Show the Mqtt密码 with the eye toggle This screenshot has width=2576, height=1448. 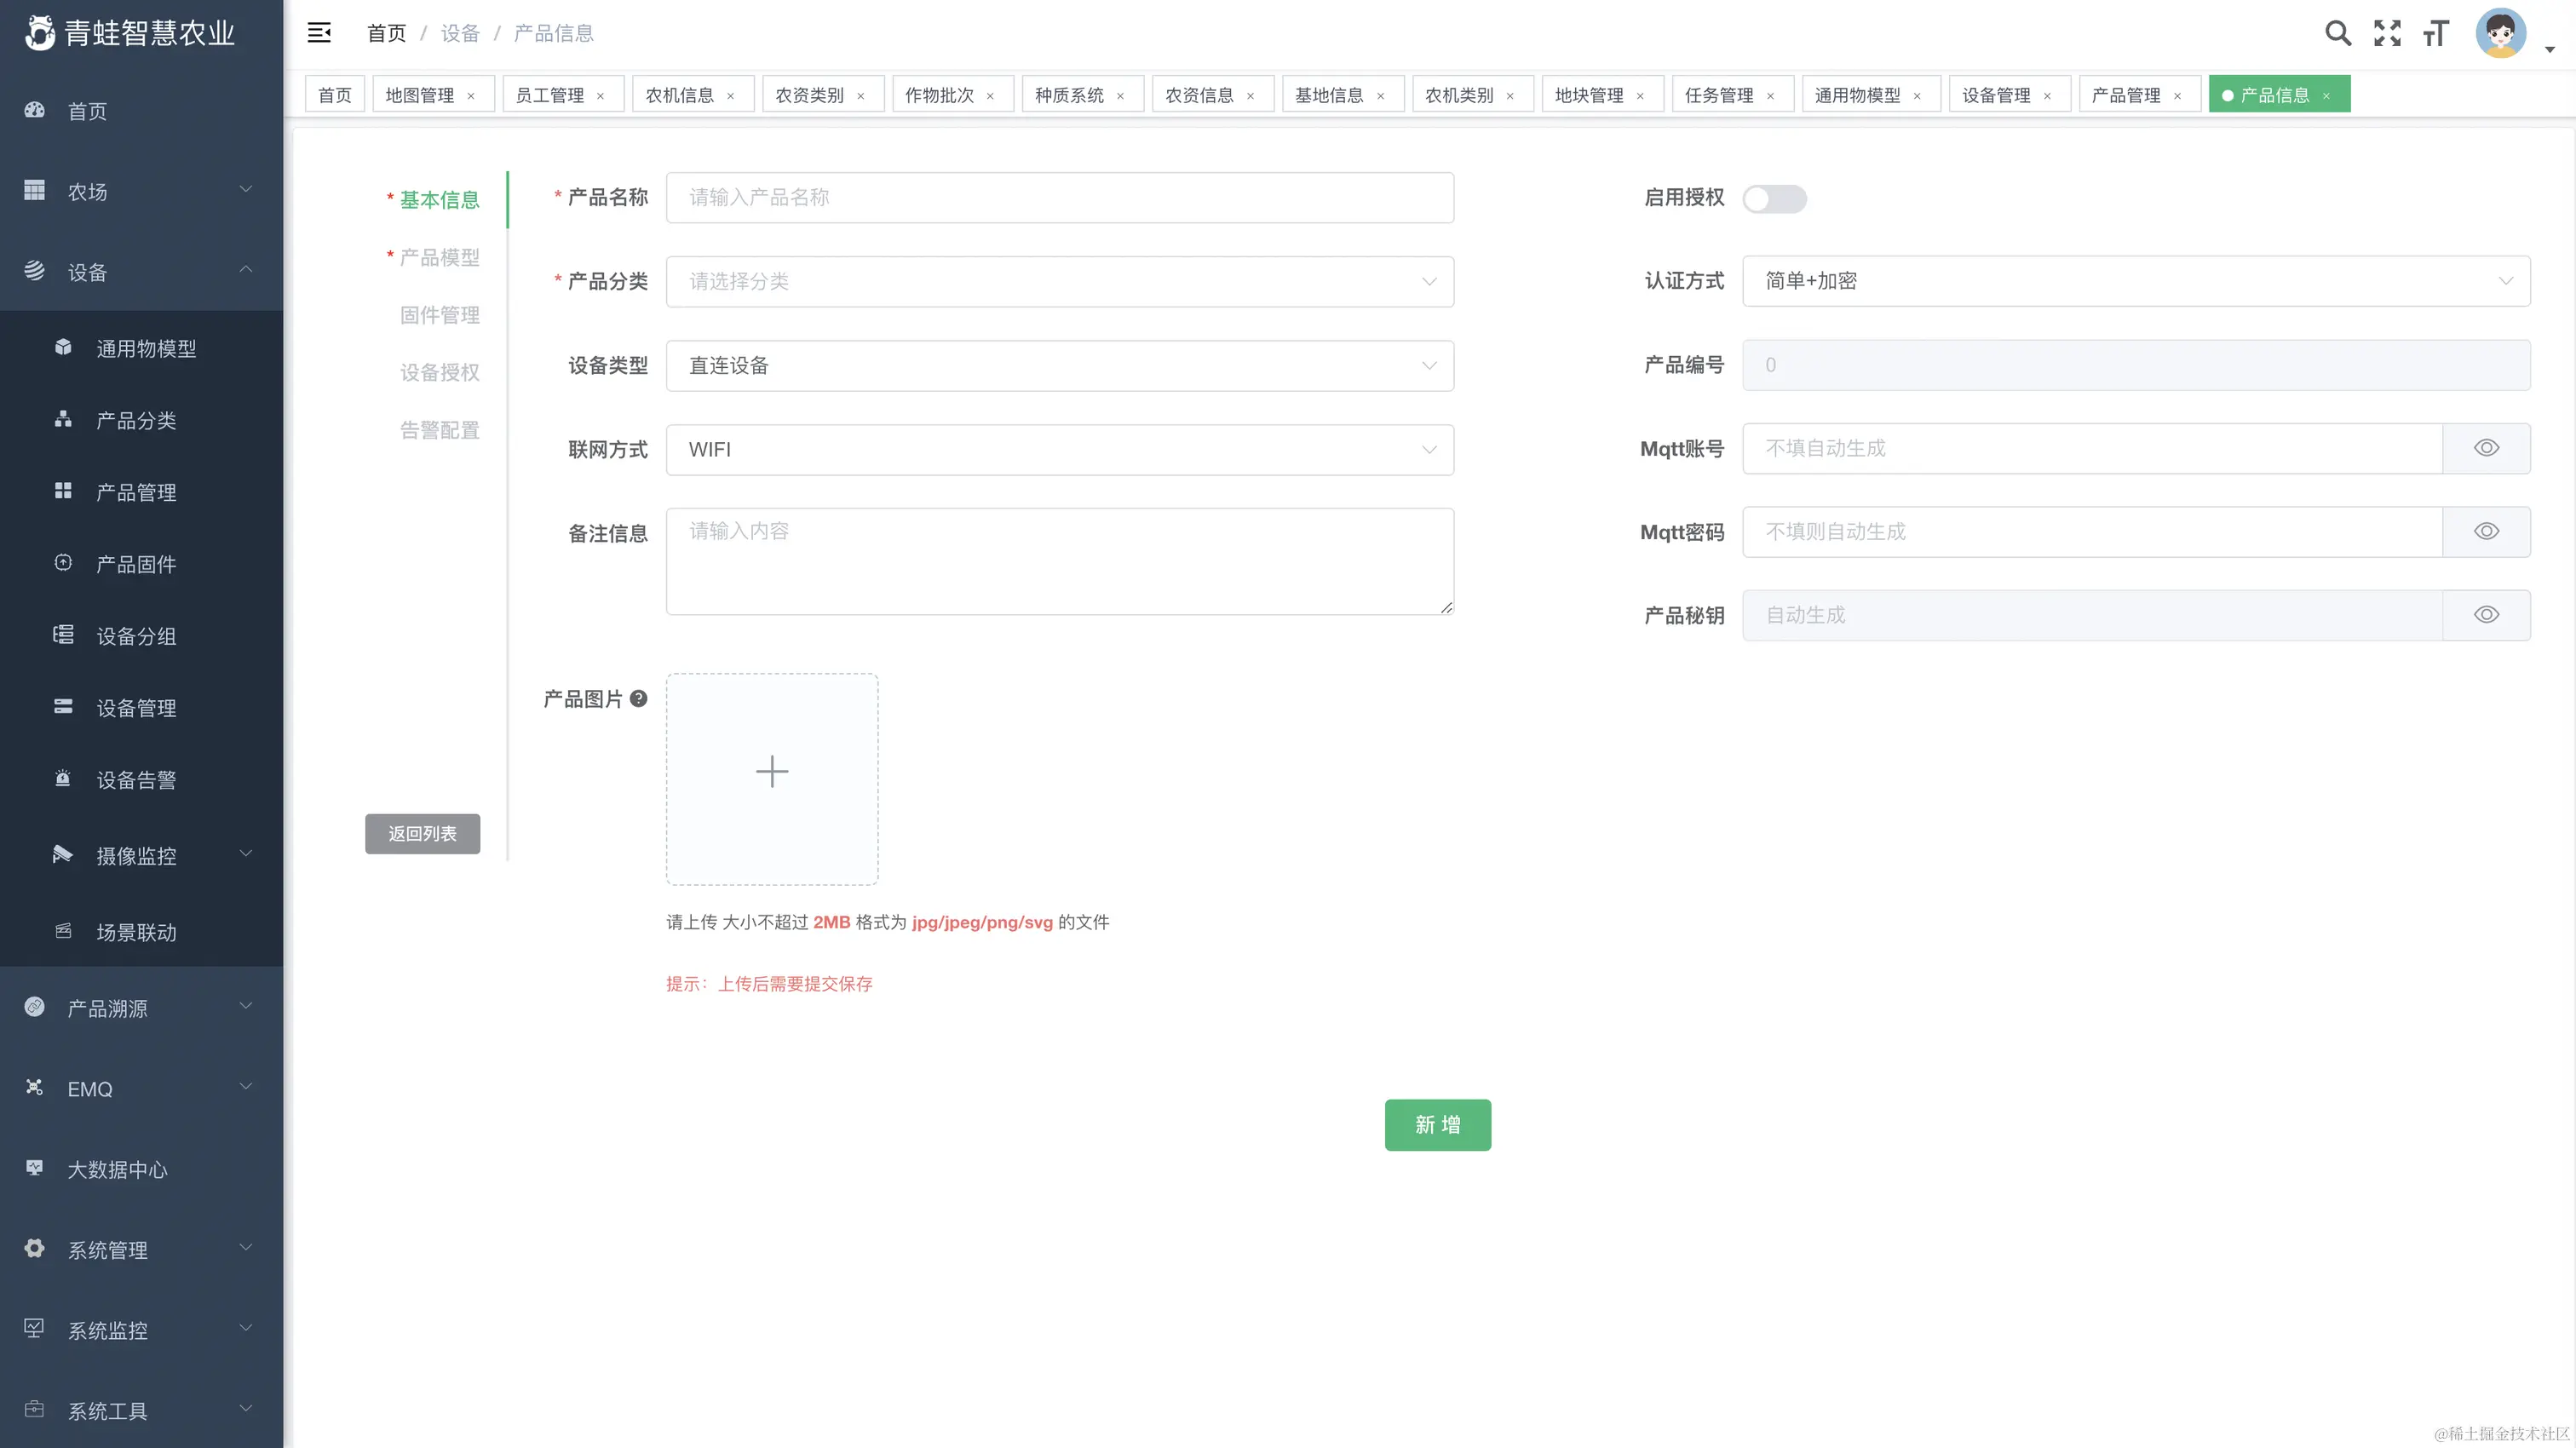coord(2486,531)
